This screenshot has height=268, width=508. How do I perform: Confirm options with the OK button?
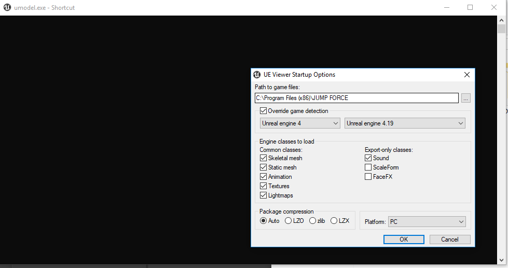click(x=404, y=239)
